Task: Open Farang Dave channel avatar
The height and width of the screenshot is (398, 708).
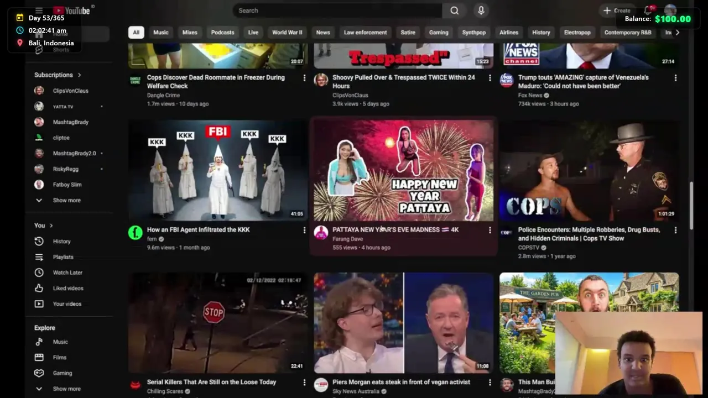Action: [x=321, y=233]
